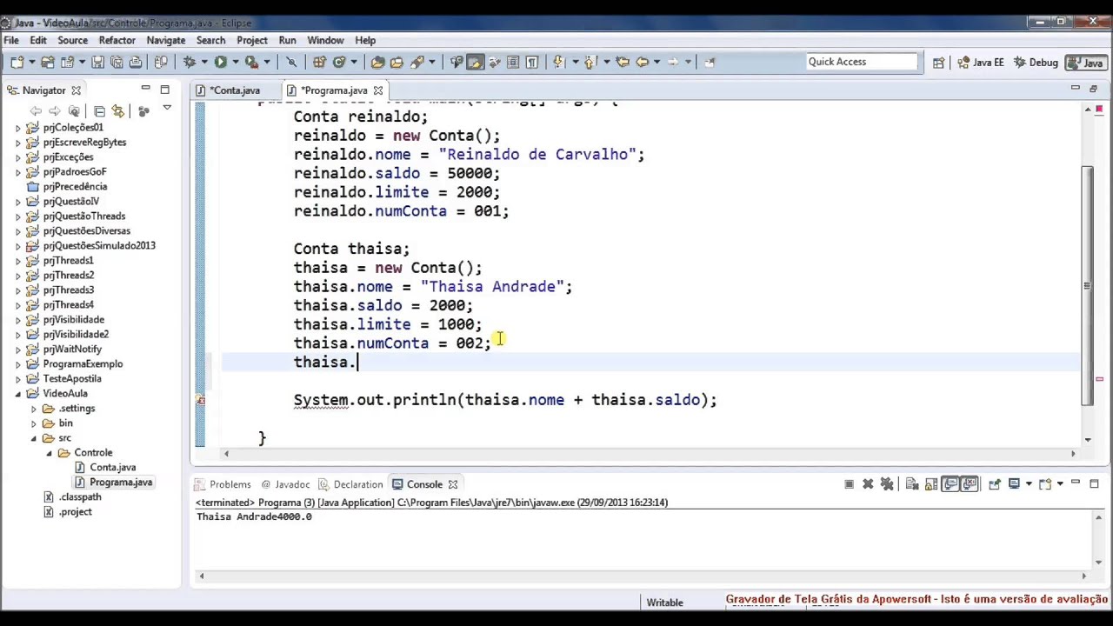Toggle Show Whitespace Characters icon
1113x626 pixels.
pyautogui.click(x=531, y=62)
